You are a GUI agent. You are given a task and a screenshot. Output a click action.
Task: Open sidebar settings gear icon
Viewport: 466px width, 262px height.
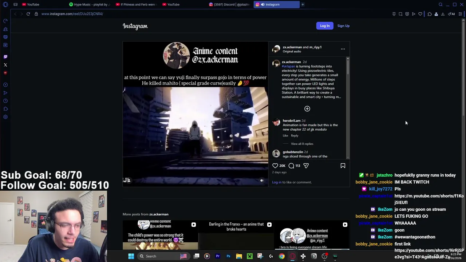click(x=5, y=117)
